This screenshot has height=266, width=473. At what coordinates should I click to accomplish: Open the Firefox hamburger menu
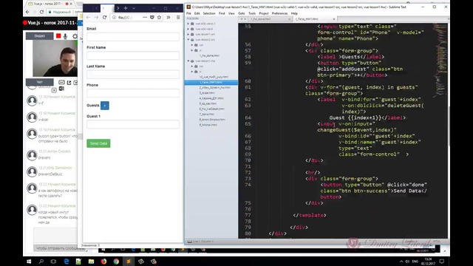(178, 17)
